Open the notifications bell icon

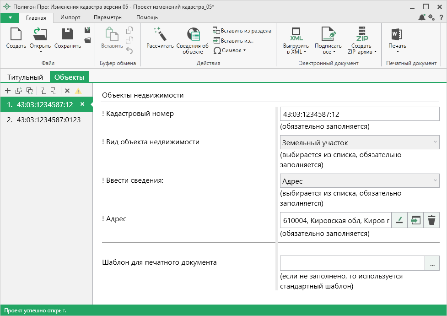coord(421,17)
